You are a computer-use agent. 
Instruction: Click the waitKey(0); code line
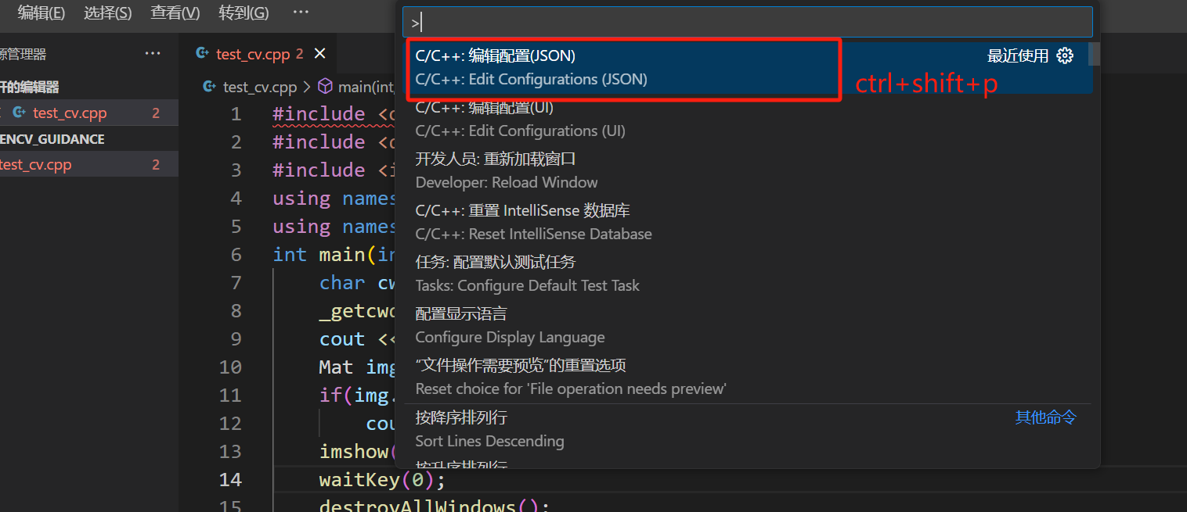coord(382,480)
